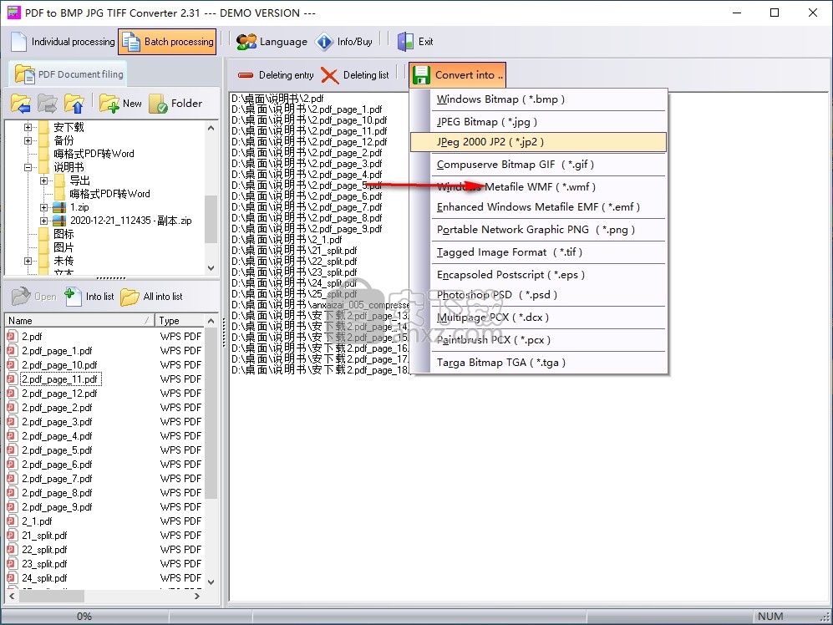Click the Individual processing page icon

pos(18,42)
